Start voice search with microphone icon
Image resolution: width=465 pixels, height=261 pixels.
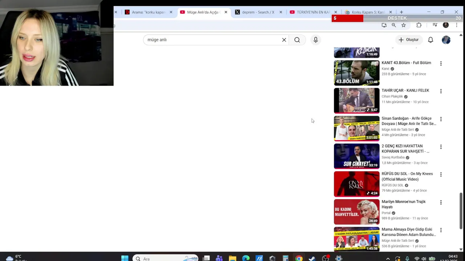click(x=316, y=40)
